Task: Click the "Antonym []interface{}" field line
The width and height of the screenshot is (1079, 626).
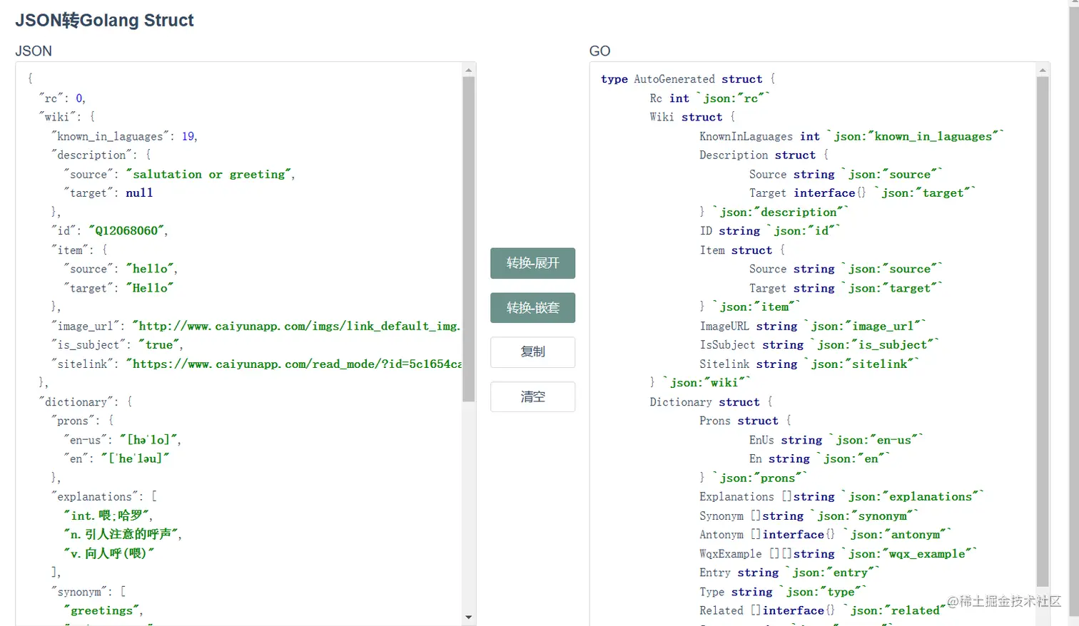Action: [825, 534]
